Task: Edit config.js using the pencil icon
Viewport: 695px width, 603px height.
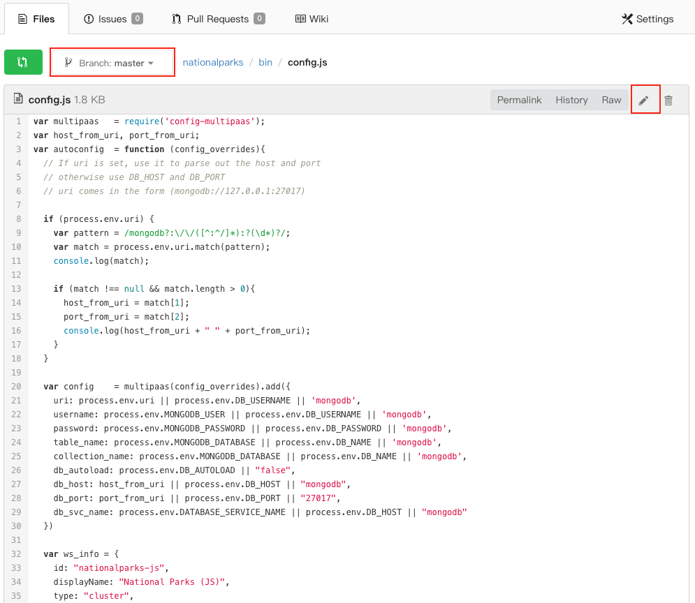Action: [645, 99]
